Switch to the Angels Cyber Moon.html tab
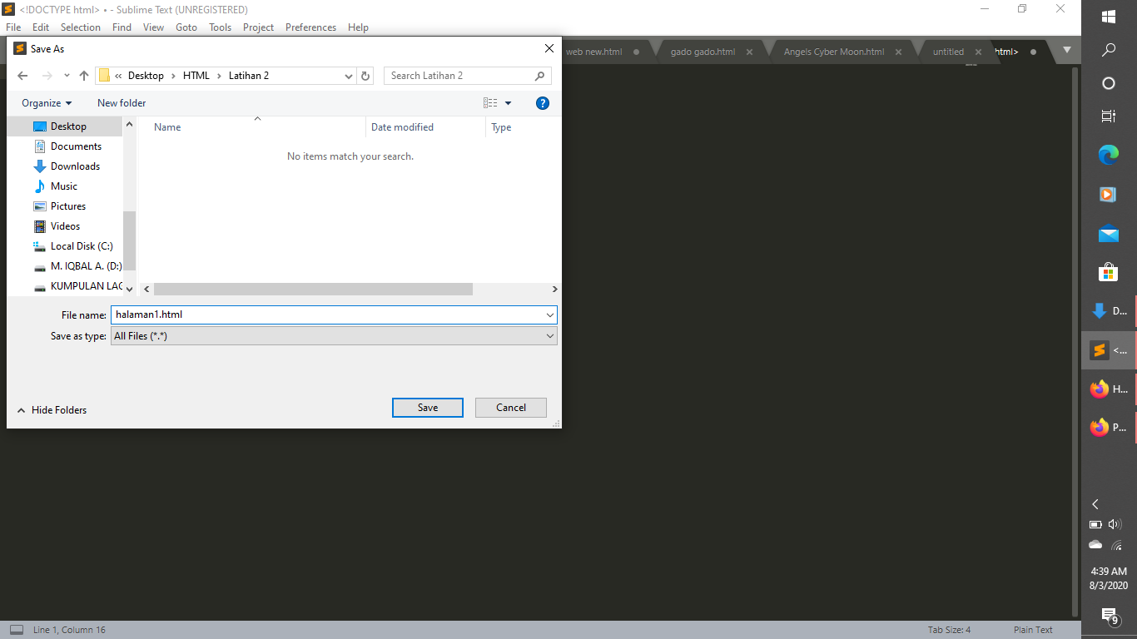1137x639 pixels. pyautogui.click(x=832, y=51)
